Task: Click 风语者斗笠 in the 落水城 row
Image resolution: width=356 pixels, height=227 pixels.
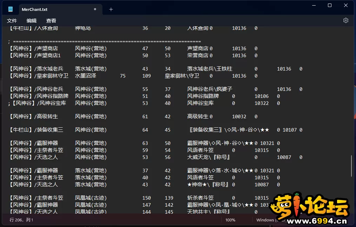Action: [x=200, y=178]
